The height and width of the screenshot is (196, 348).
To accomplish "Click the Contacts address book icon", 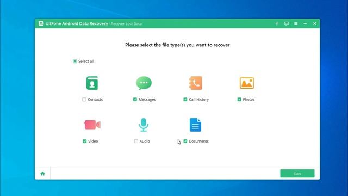I will [x=92, y=83].
